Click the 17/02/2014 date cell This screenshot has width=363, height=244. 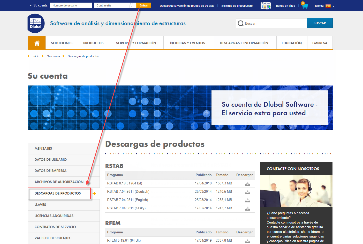(x=203, y=208)
